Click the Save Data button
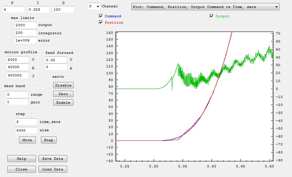Image resolution: width=292 pixels, height=177 pixels. (x=53, y=159)
